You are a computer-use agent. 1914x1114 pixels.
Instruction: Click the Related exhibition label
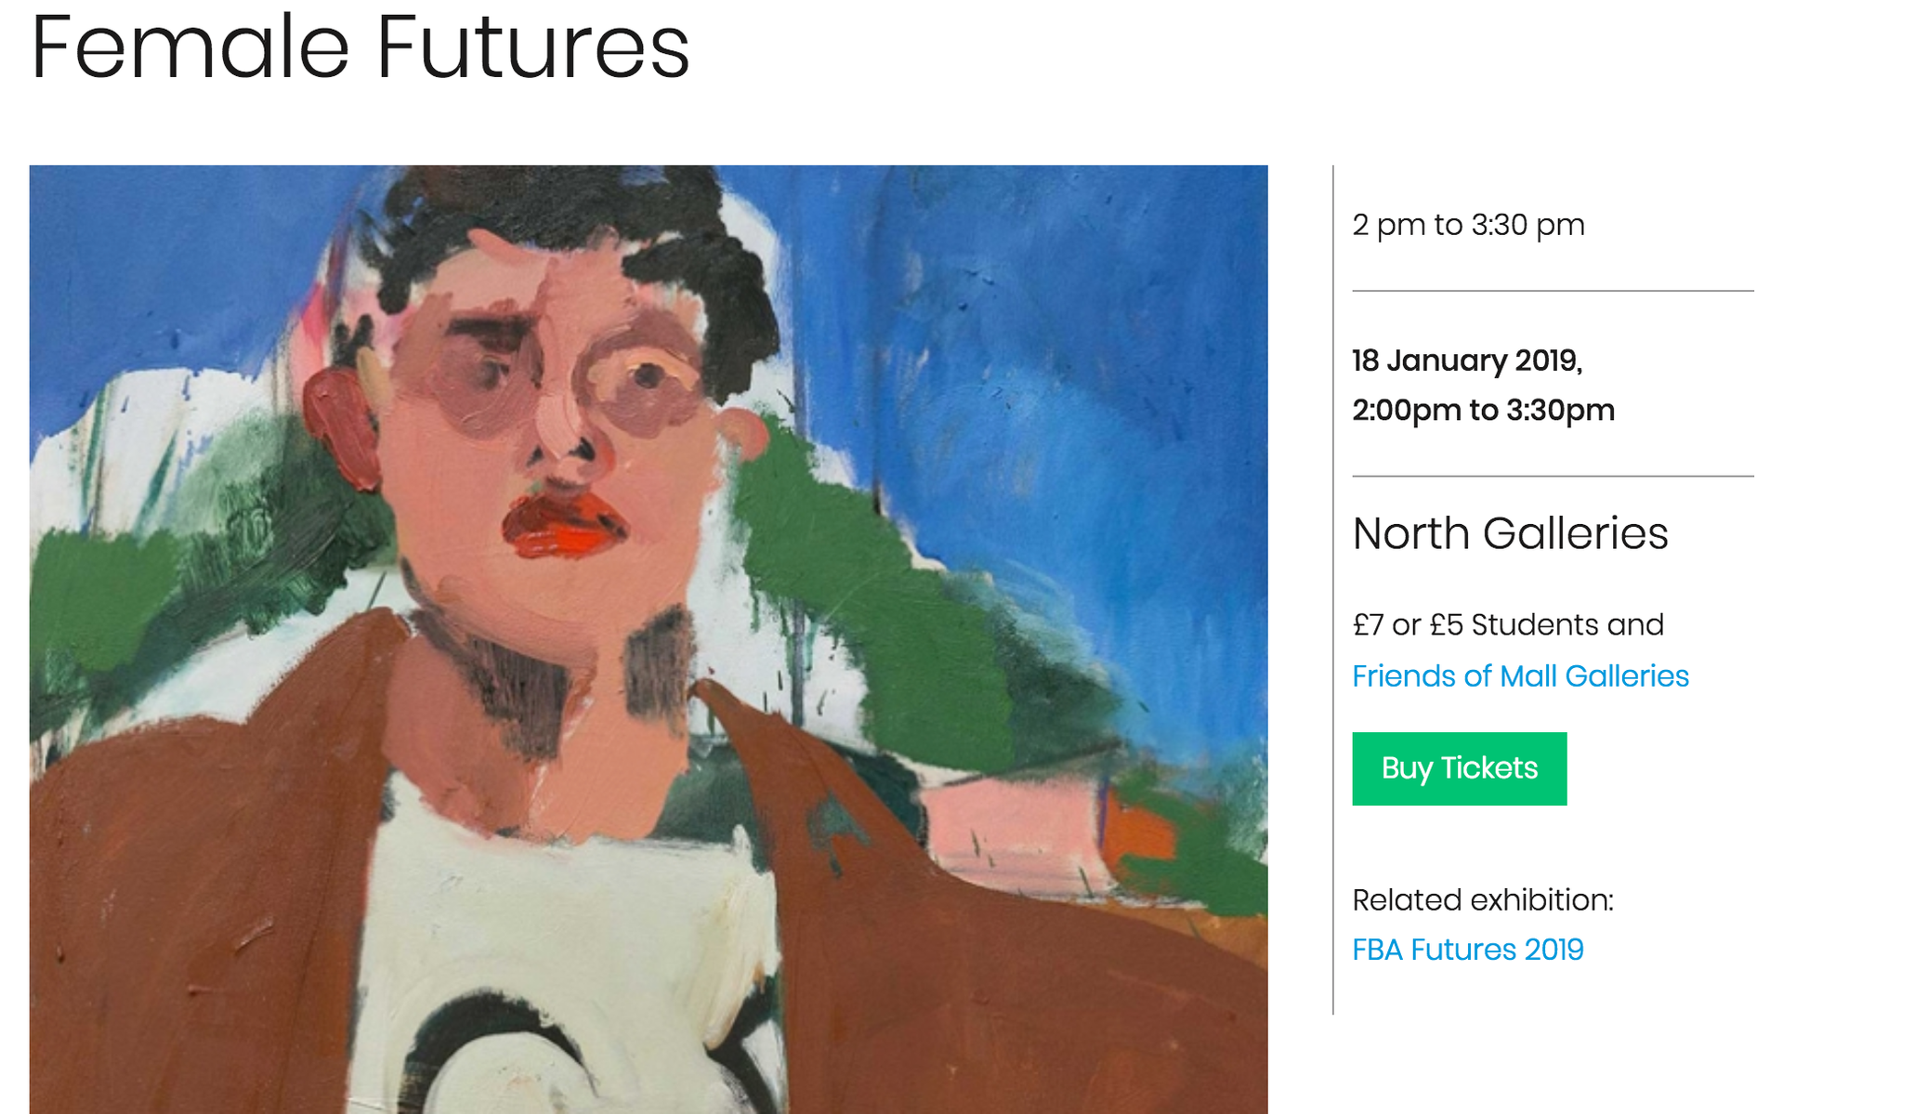[x=1482, y=899]
